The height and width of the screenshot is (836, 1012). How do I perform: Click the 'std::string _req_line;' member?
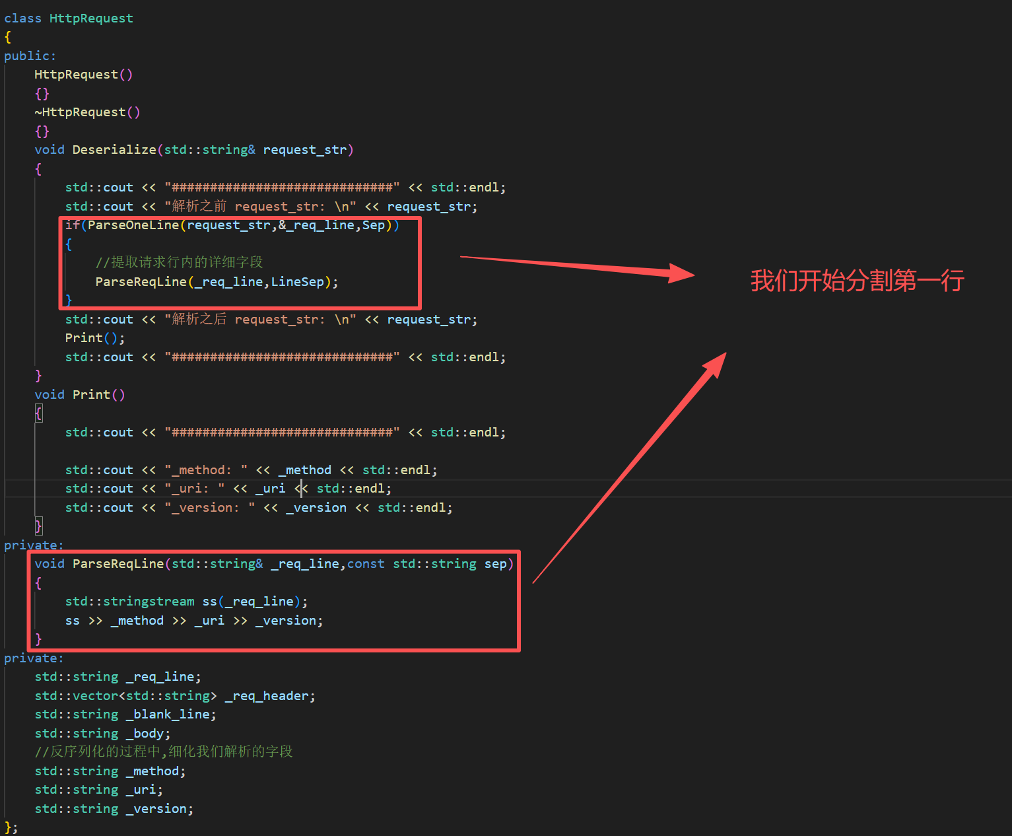point(118,677)
